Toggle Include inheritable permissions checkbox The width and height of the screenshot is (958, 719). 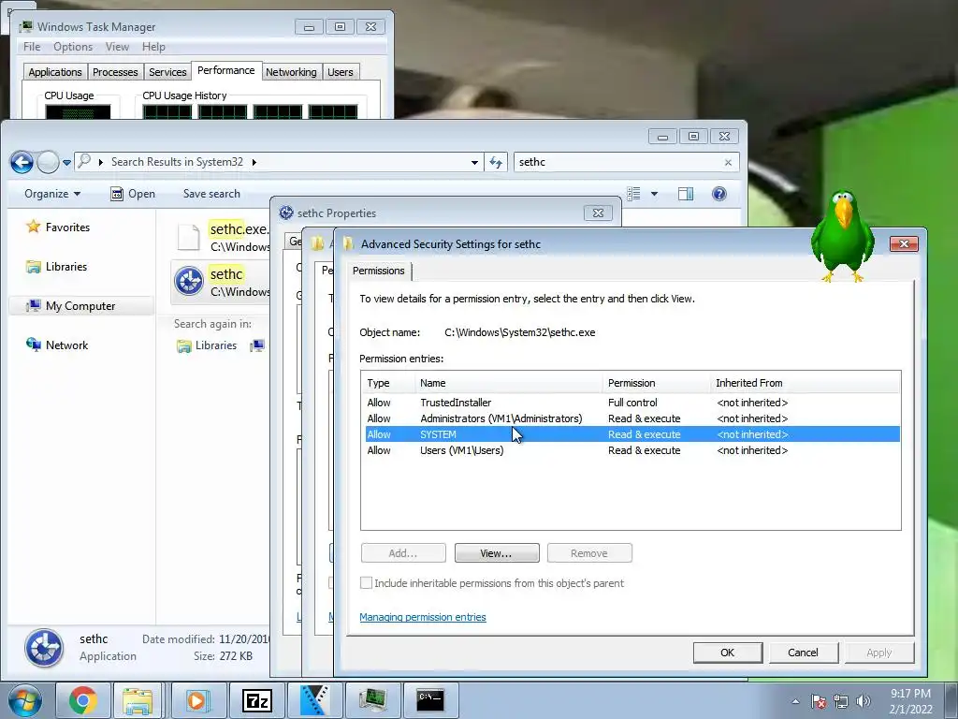[x=366, y=583]
